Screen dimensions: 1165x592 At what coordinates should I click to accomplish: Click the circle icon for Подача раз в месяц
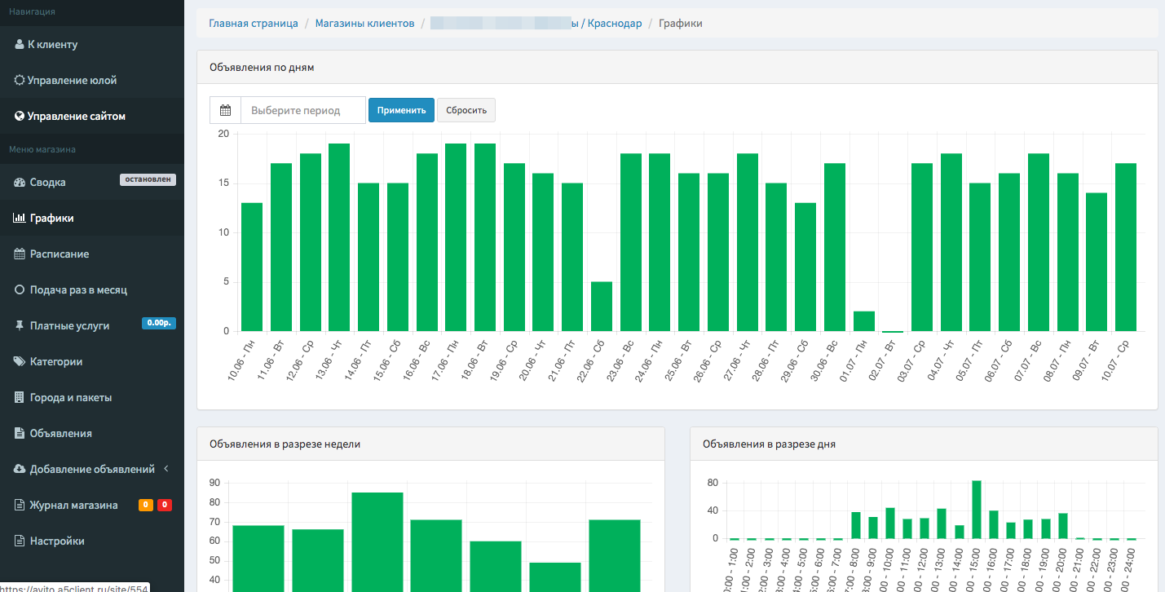(20, 290)
